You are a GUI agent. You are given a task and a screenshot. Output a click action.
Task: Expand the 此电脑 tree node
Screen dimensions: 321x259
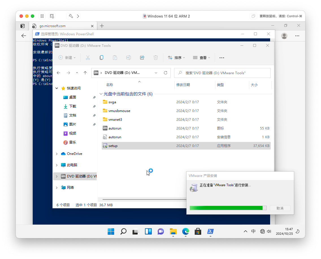(57, 165)
